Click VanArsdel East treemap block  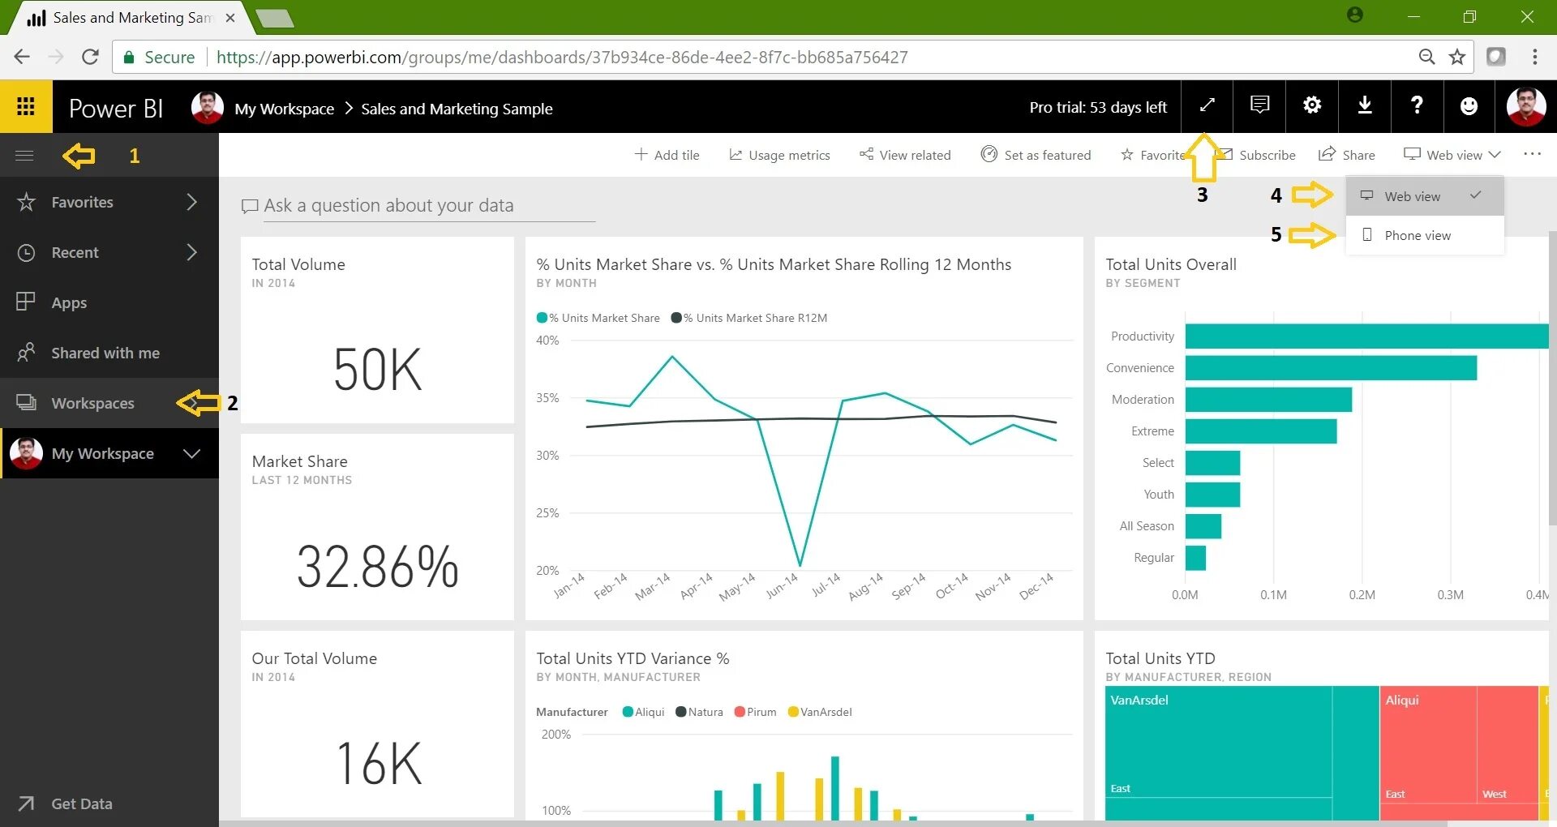point(1218,742)
